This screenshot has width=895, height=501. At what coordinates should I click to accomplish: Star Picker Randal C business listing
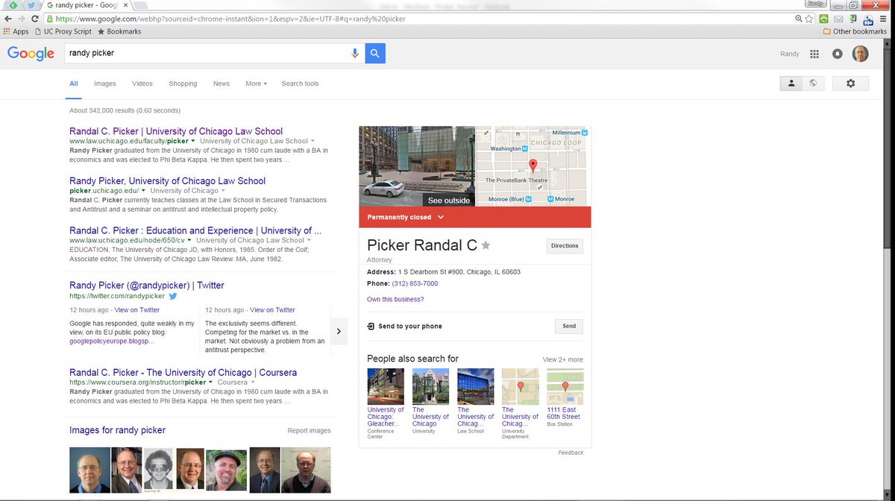tap(486, 245)
